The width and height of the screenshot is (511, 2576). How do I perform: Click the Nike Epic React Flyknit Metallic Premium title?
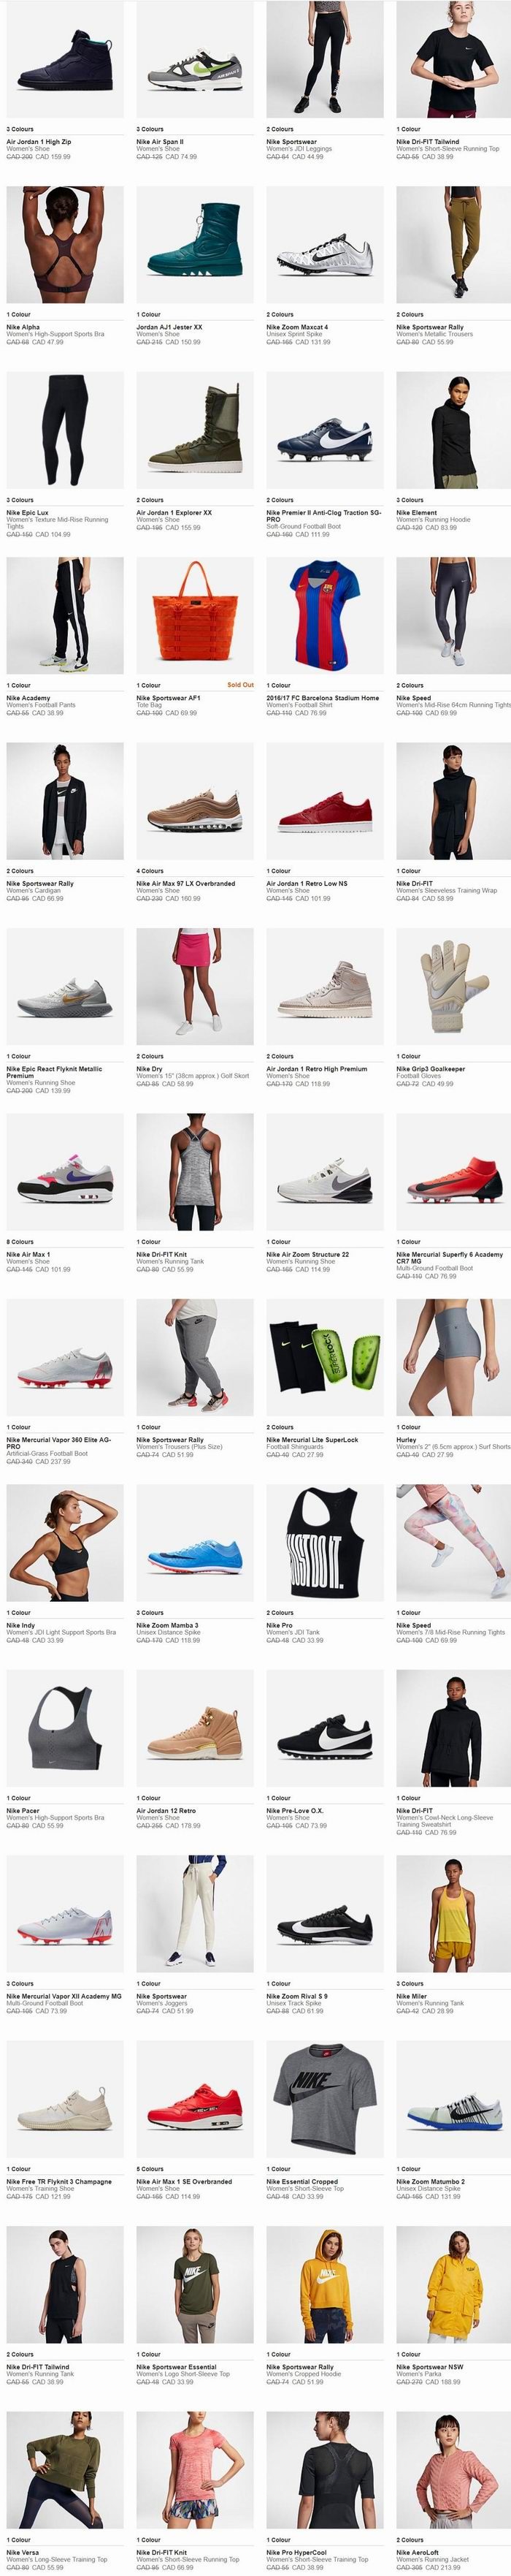point(54,1072)
